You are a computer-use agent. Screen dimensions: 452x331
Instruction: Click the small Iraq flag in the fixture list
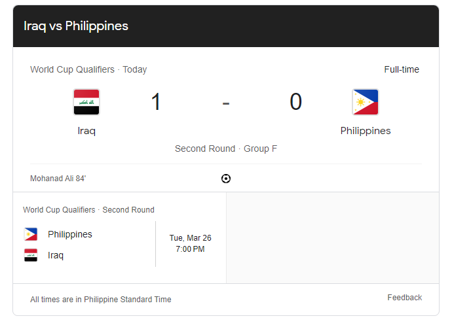(x=31, y=255)
